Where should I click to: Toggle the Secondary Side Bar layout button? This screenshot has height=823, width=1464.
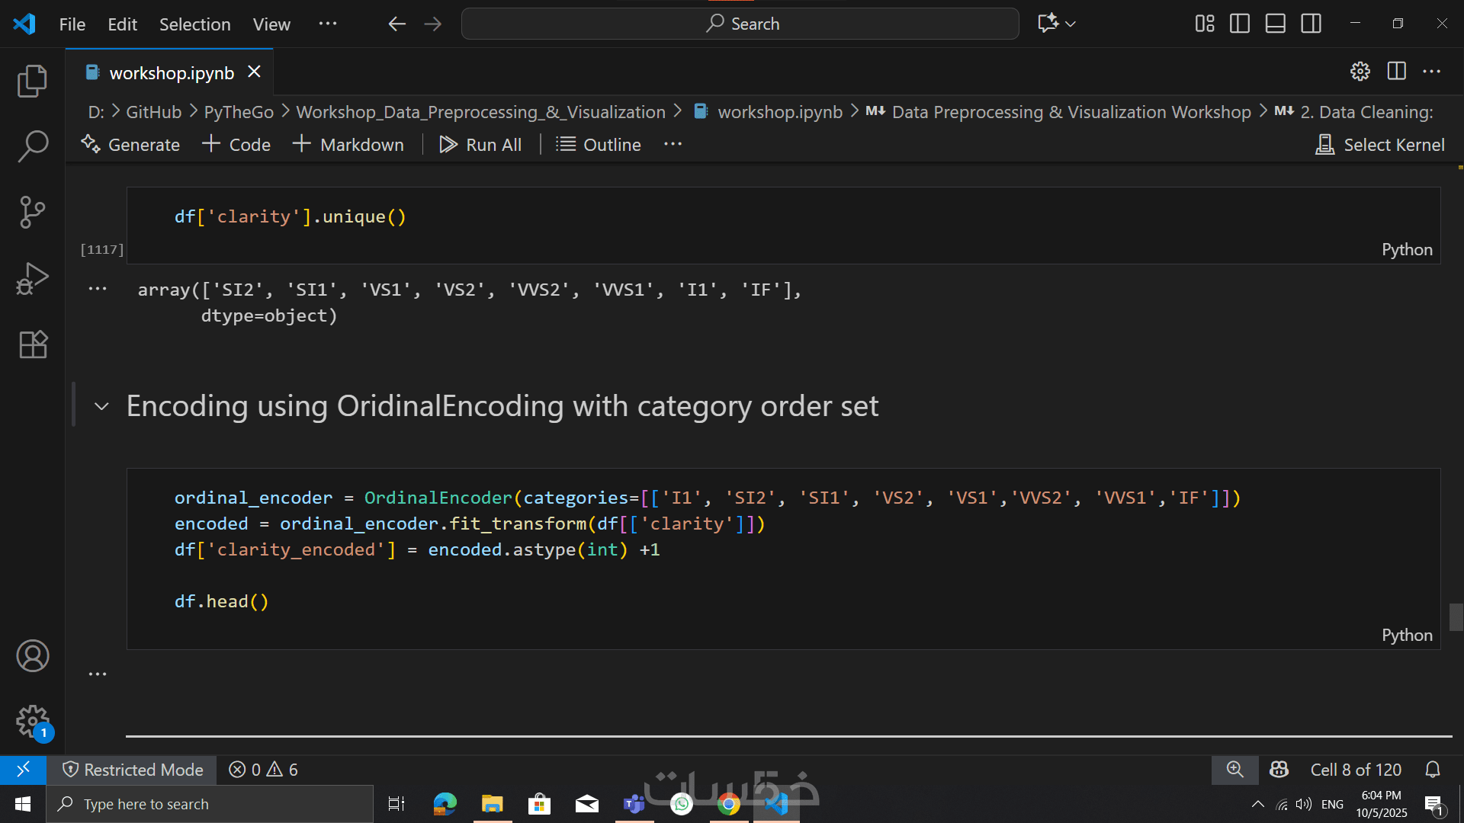pos(1311,24)
